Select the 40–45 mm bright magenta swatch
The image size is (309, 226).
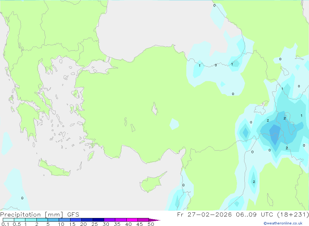tap(132, 220)
